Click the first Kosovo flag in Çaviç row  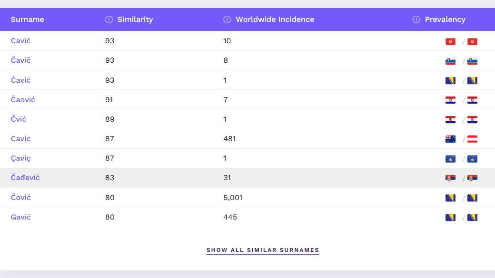click(x=450, y=159)
